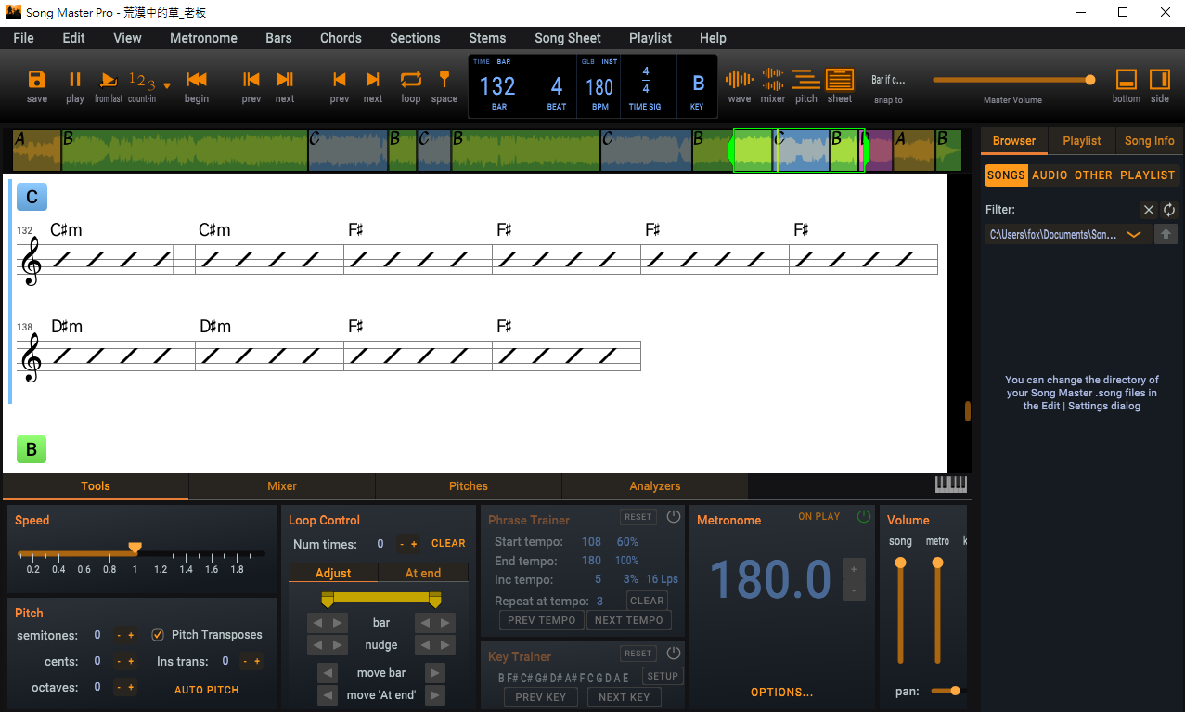Select section C label in sheet
The height and width of the screenshot is (712, 1185).
pos(32,197)
